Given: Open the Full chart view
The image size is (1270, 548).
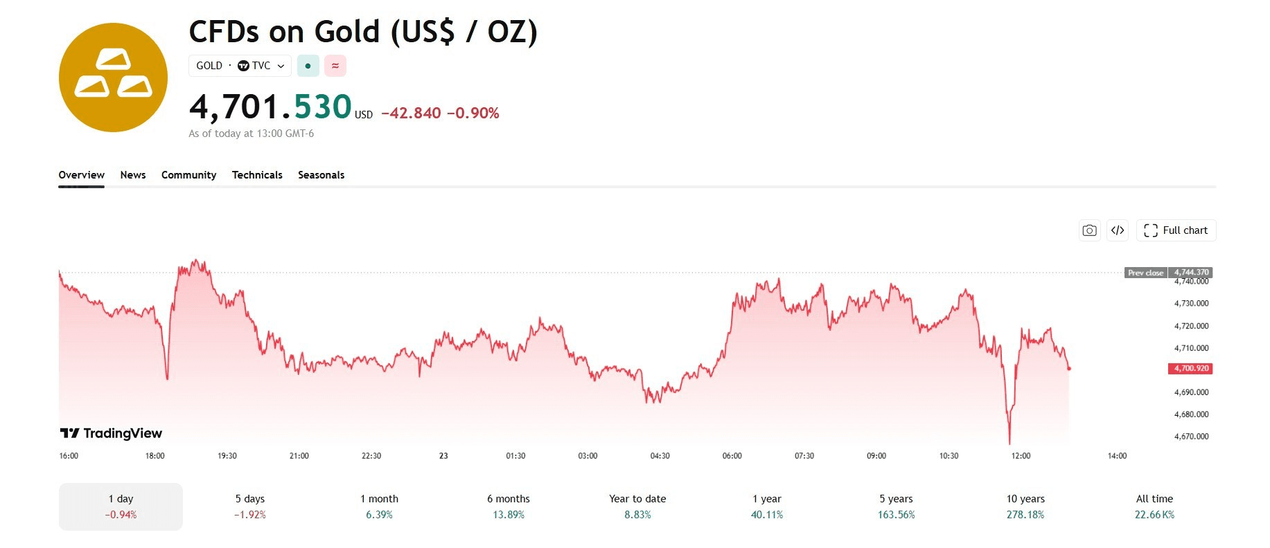Looking at the screenshot, I should (1176, 230).
